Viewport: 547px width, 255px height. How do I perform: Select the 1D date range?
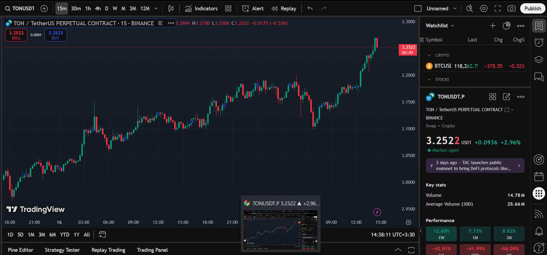coord(10,235)
